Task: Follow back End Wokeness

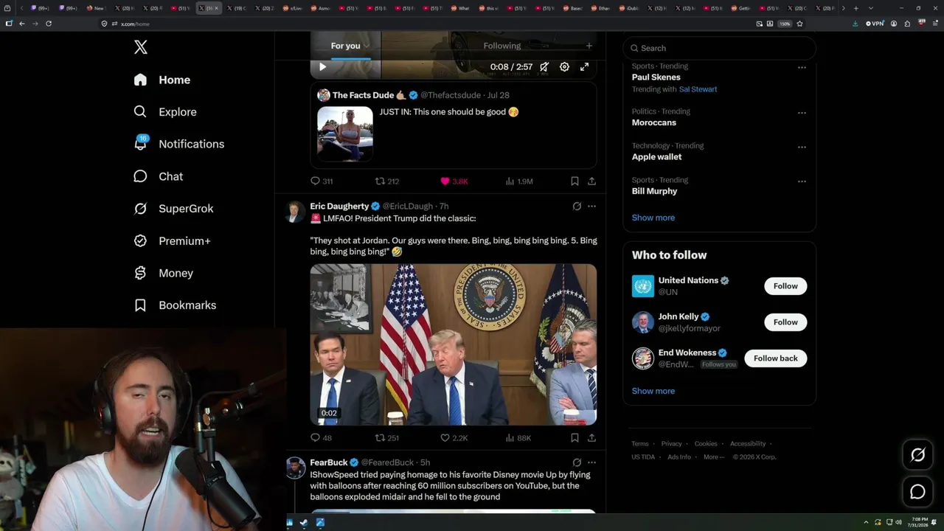Action: tap(775, 358)
